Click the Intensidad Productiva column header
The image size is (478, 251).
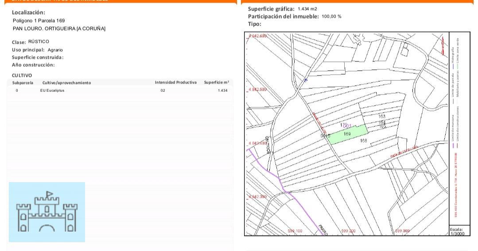[x=175, y=83]
